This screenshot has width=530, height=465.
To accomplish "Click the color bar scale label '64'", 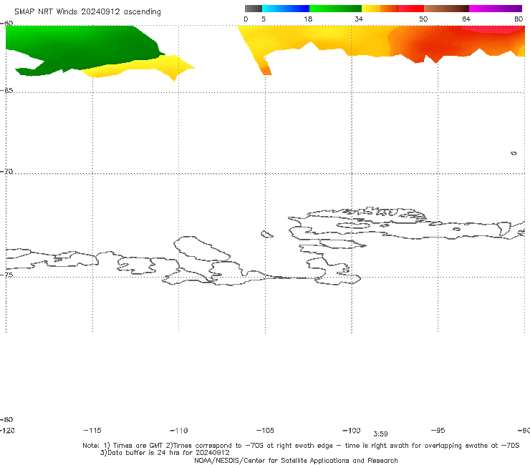I will coord(466,19).
